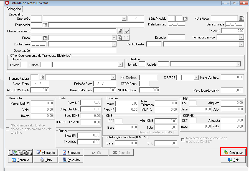The image size is (249, 171).
Task: Open the Transportadora lookup icon
Action: click(x=42, y=77)
